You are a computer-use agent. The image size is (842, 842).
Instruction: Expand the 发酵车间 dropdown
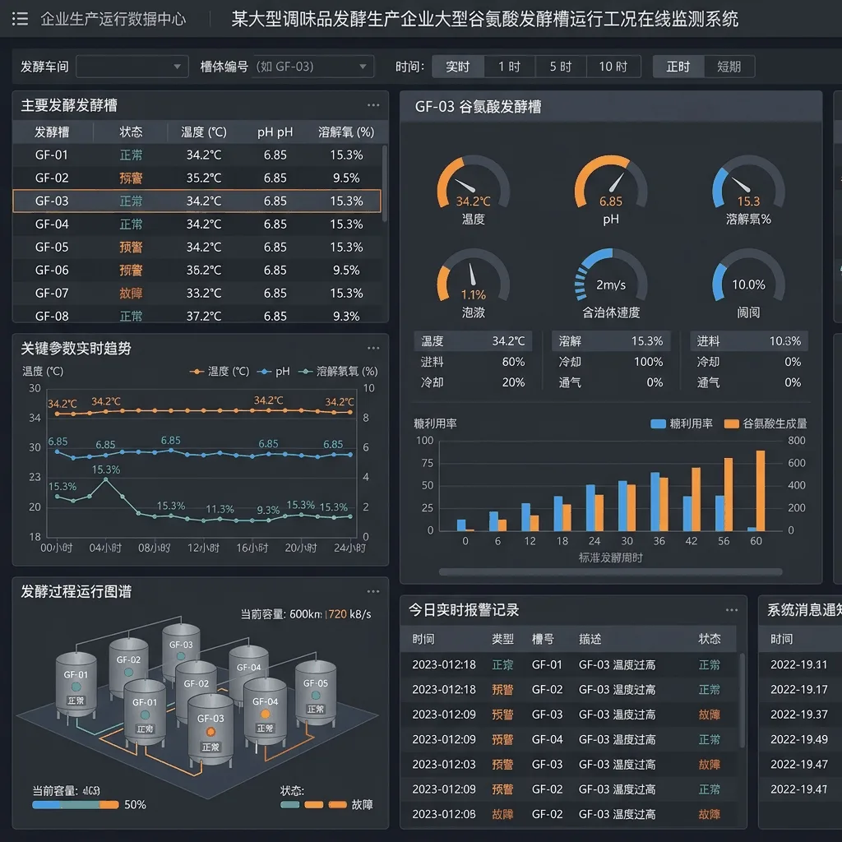click(x=132, y=67)
